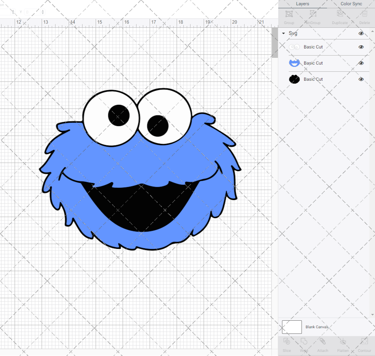Collapse the Svg layer group
The width and height of the screenshot is (375, 356).
tap(283, 33)
